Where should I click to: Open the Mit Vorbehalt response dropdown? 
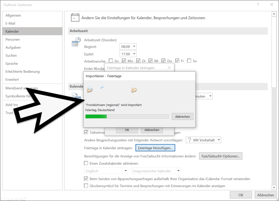(x=219, y=140)
